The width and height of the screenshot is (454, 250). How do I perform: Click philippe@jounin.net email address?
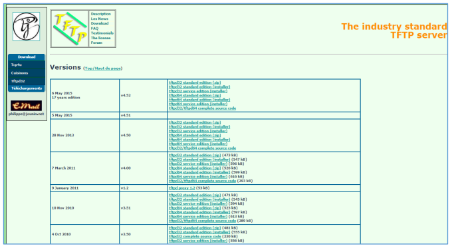pos(27,114)
